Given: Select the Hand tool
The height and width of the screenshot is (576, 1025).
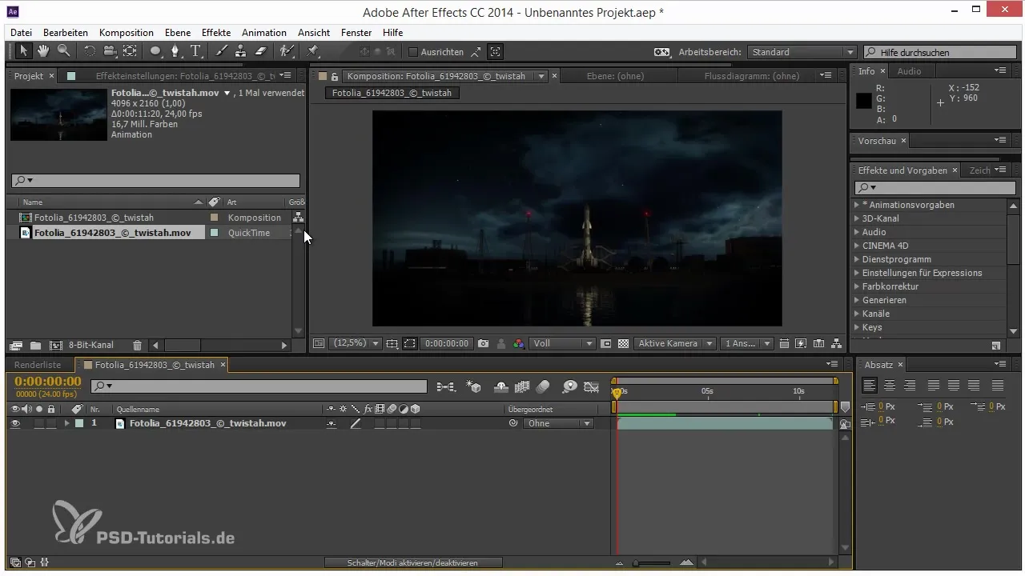Looking at the screenshot, I should click(42, 51).
